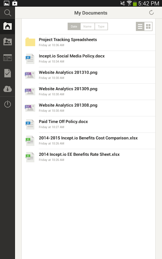Screen dimensions: 162x259
Task: Open Paid Time Off Policy.docx title
Action: coord(63,121)
